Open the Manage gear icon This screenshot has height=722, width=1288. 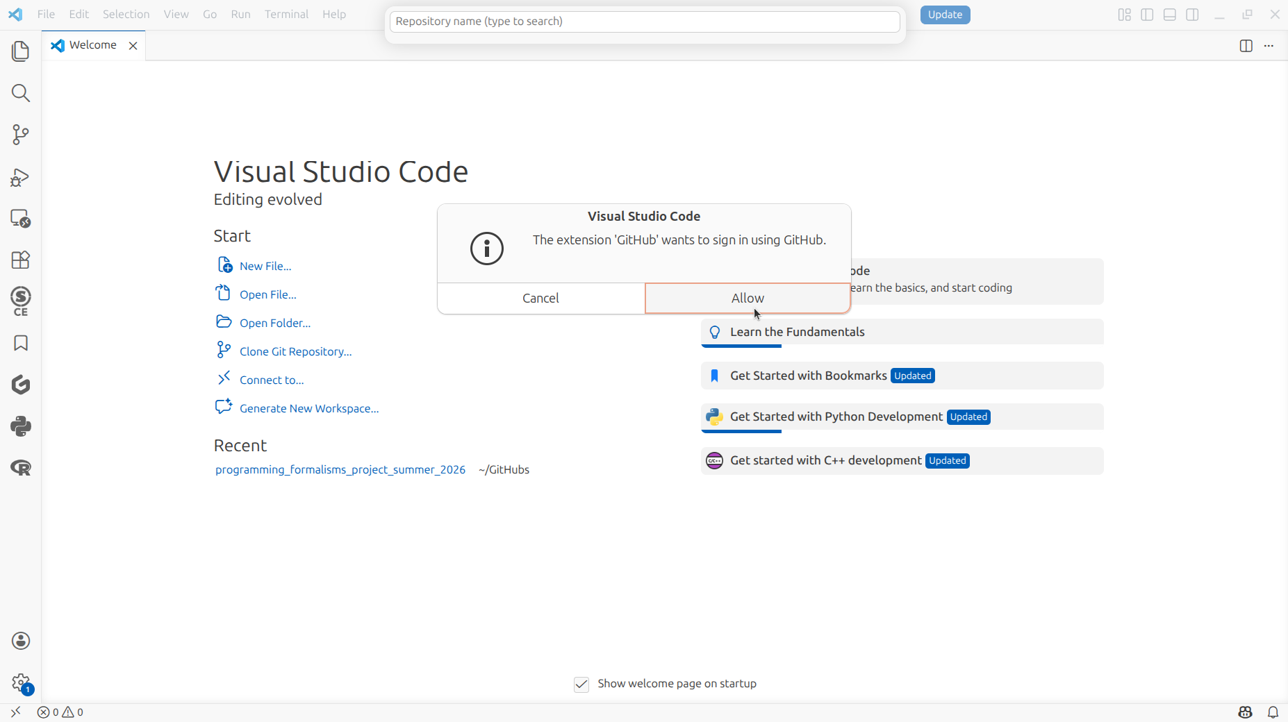[x=21, y=683]
